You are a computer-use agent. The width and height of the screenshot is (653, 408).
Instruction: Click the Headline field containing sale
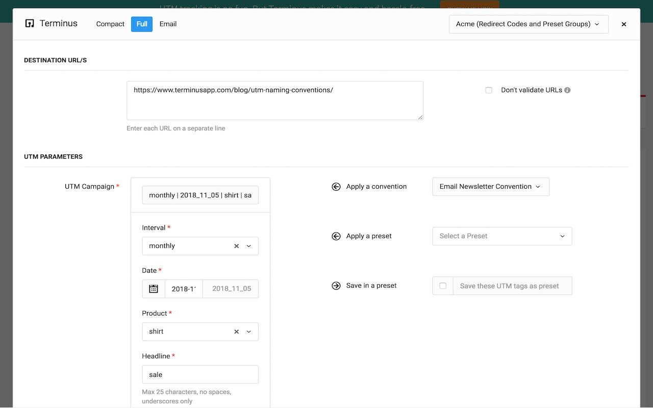pos(200,374)
